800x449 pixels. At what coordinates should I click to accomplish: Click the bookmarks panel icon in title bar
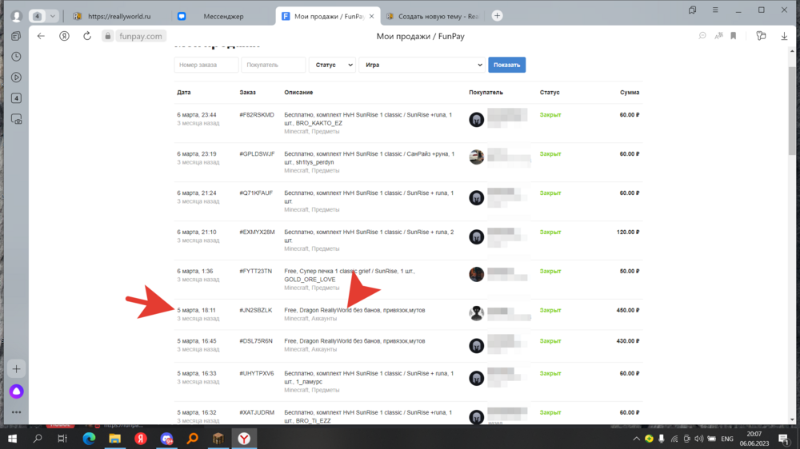coord(692,10)
